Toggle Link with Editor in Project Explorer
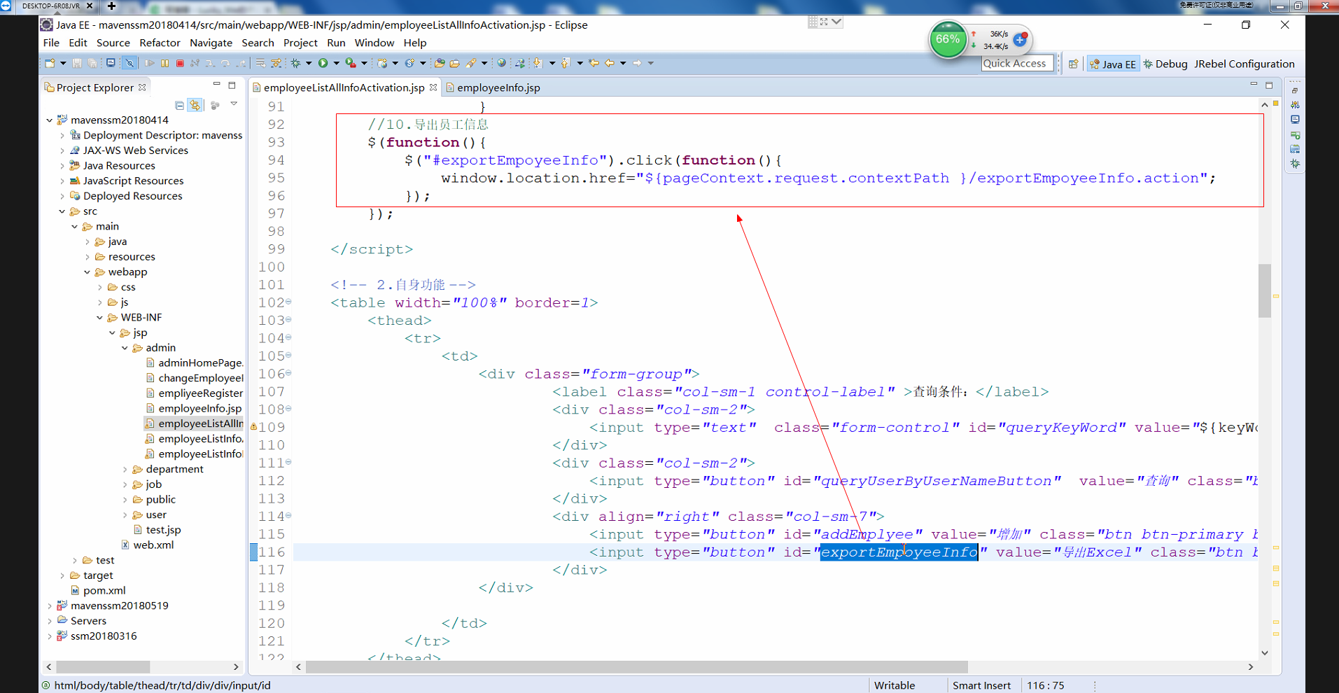This screenshot has height=693, width=1339. coord(195,105)
